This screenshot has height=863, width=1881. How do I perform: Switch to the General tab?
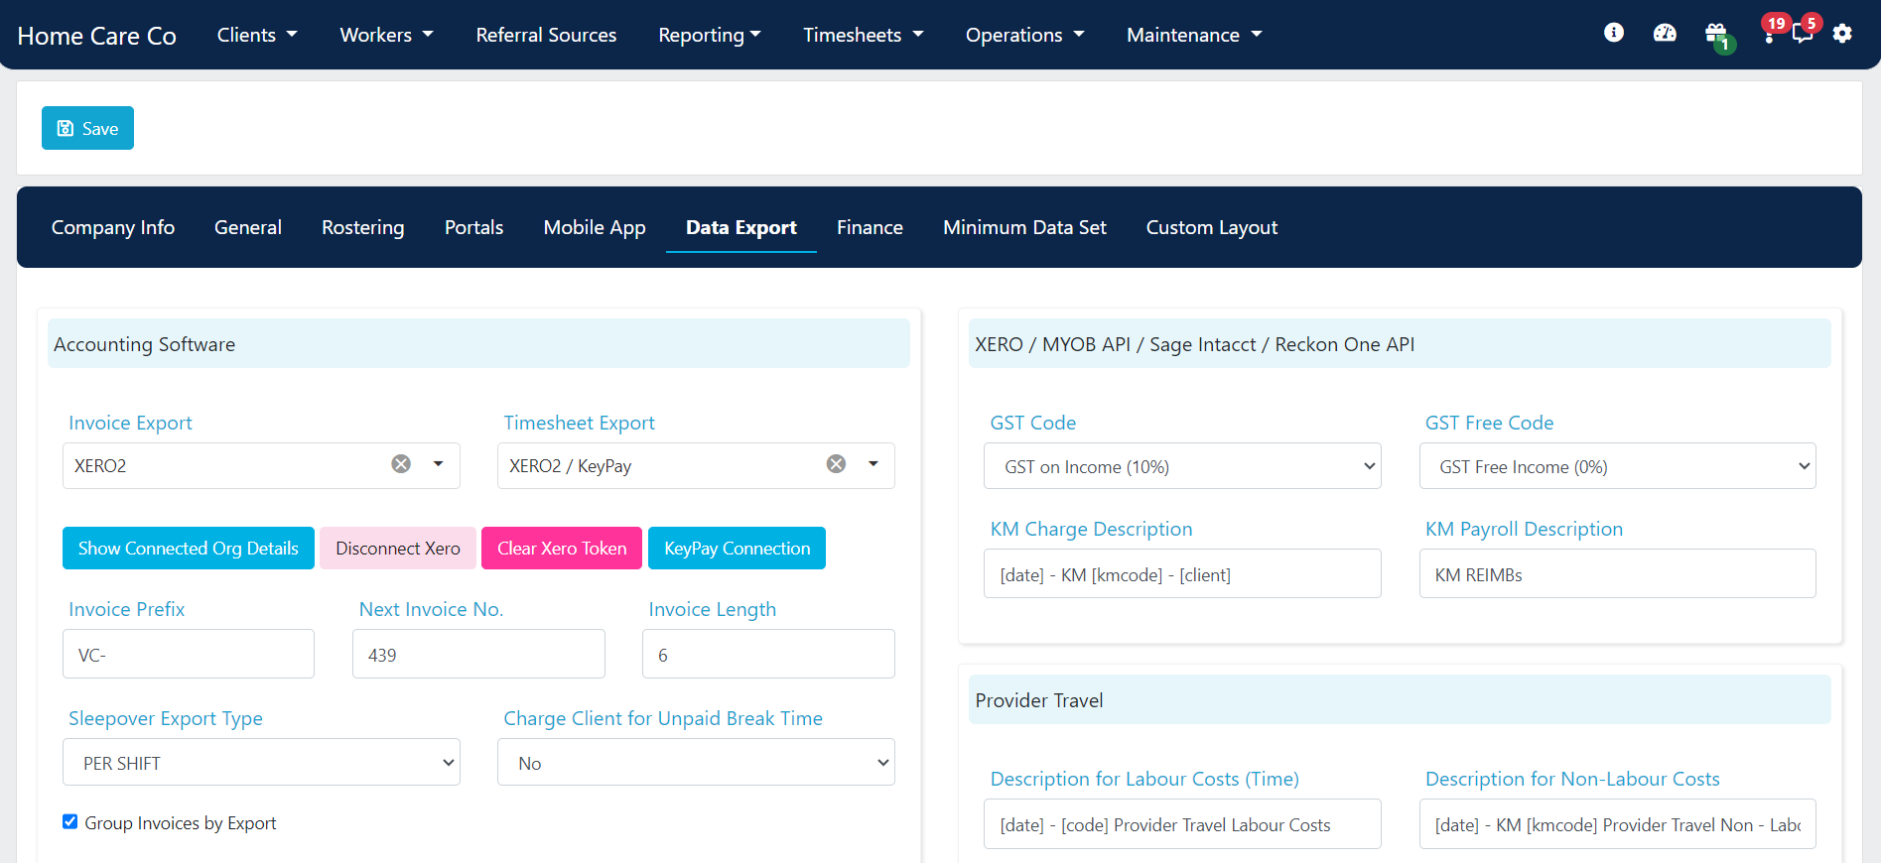tap(248, 227)
